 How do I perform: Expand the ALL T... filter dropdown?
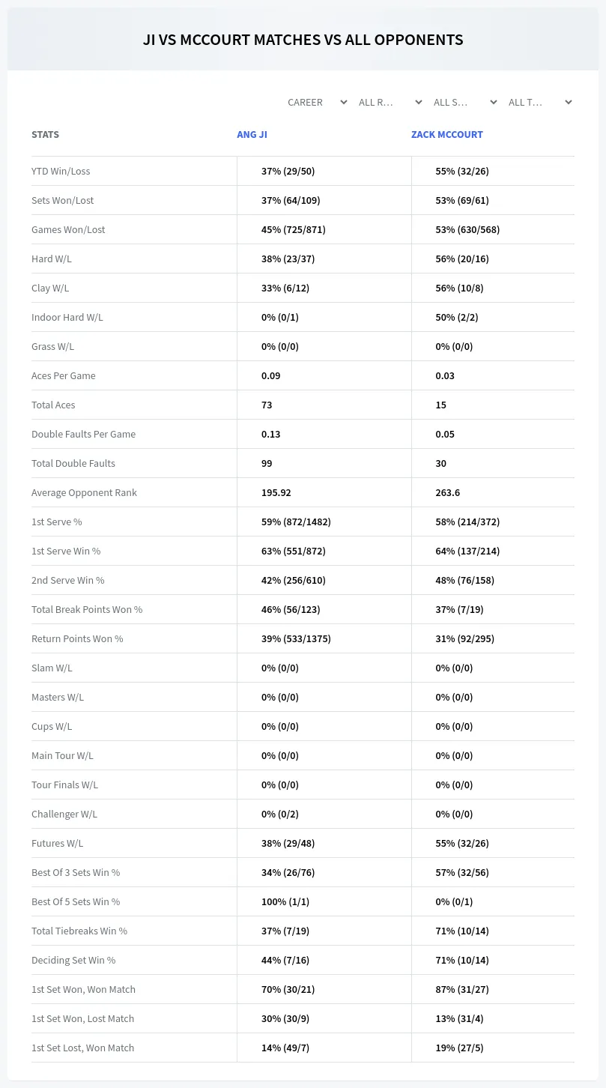click(539, 102)
